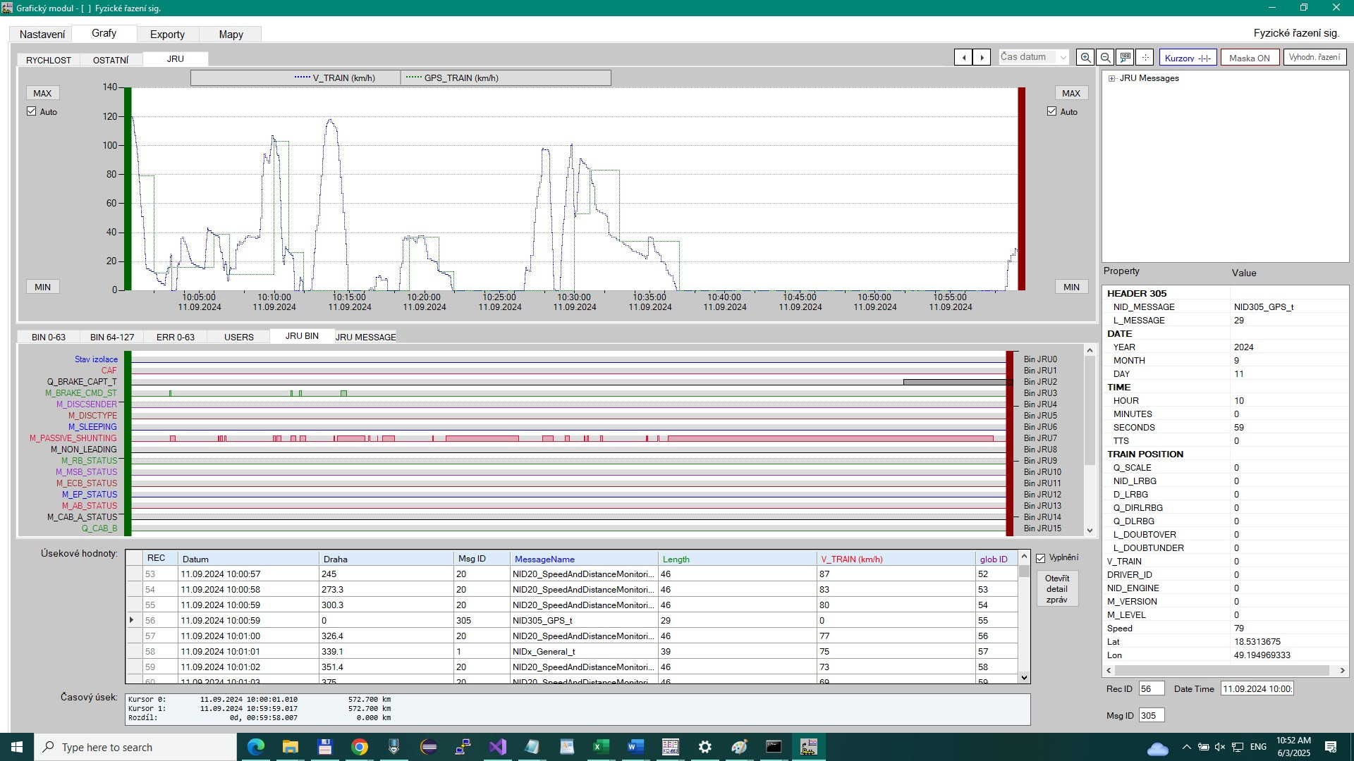
Task: Toggle the left Auto checkbox
Action: tap(32, 111)
